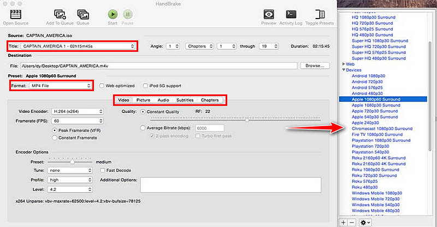Open the Tune dropdown set to none
The height and width of the screenshot is (227, 437).
(70, 170)
